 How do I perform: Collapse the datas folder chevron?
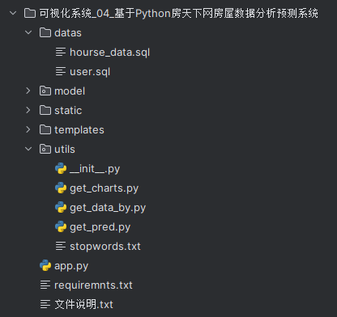tap(28, 32)
